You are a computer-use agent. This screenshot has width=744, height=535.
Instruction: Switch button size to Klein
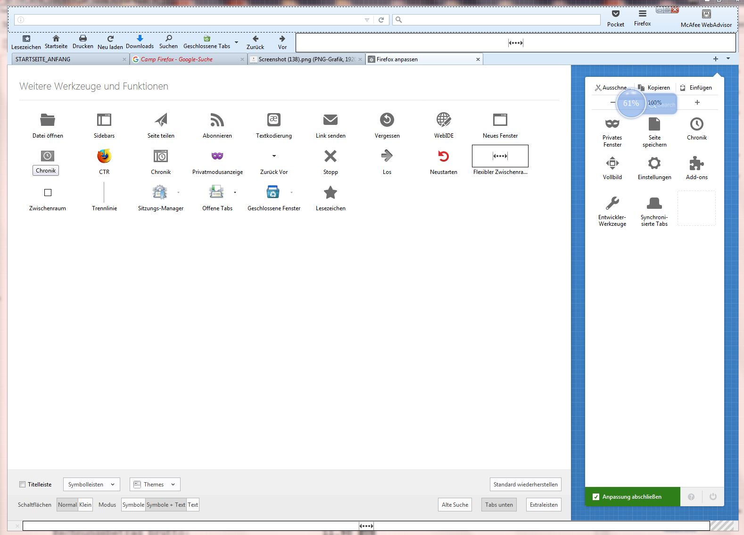[85, 505]
